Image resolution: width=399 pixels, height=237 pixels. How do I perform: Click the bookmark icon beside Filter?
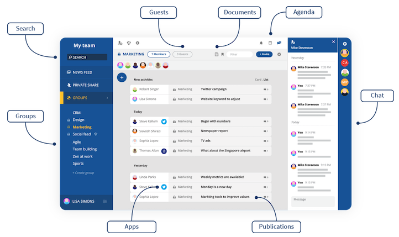coord(222,55)
